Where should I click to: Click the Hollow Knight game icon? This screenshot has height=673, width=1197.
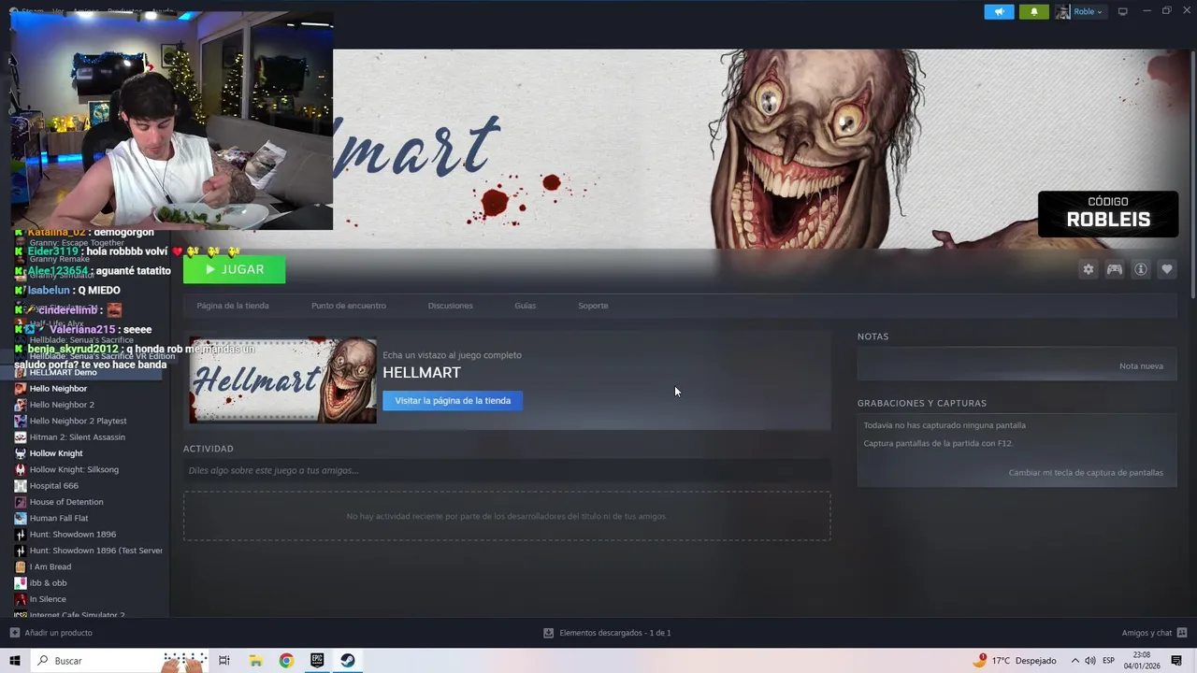(21, 453)
